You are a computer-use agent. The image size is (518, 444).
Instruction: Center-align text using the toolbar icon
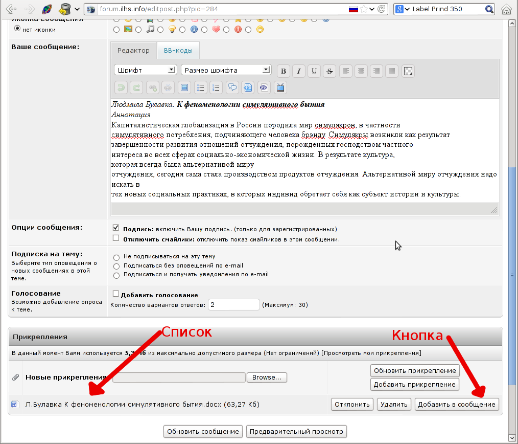point(361,71)
